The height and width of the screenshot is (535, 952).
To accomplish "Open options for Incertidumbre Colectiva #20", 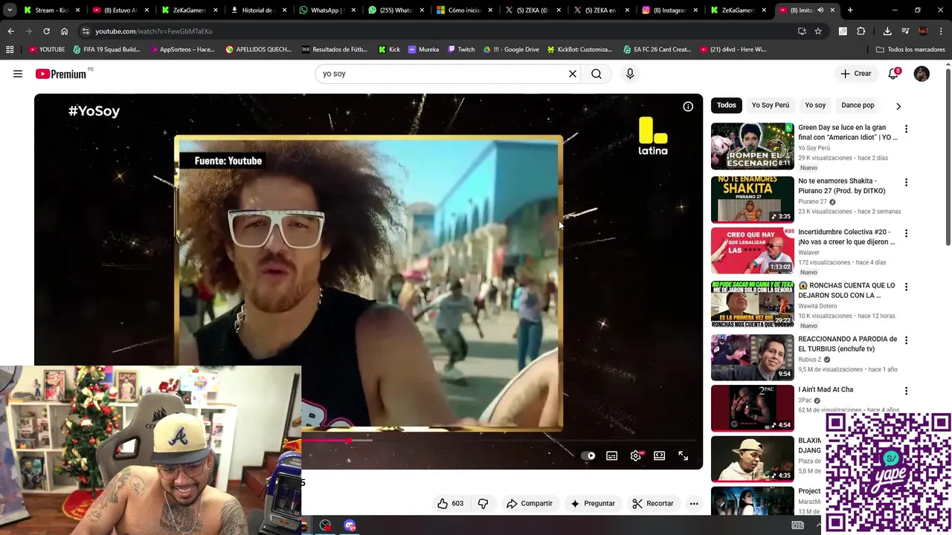I will 906,233.
